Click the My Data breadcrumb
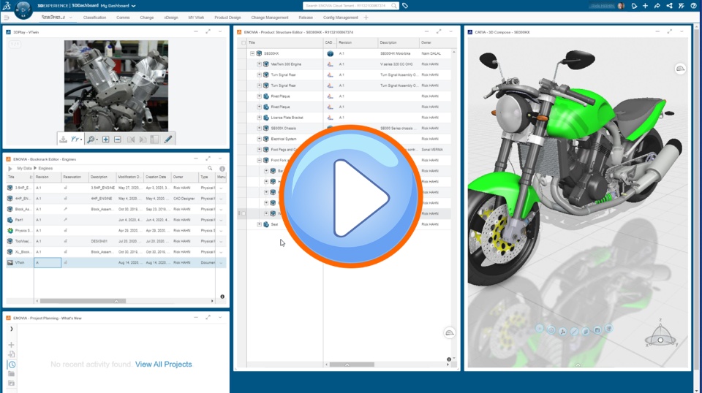 tap(24, 169)
